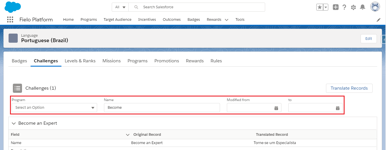Click the Modified from date field
The height and width of the screenshot is (150, 386).
pos(254,108)
